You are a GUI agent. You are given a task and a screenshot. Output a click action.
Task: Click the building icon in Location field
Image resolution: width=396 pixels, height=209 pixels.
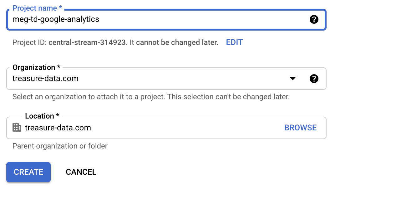[17, 128]
